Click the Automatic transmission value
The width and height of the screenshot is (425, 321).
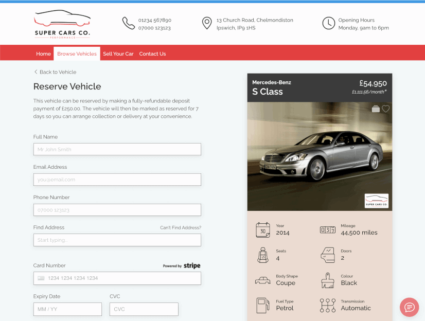coord(356,308)
